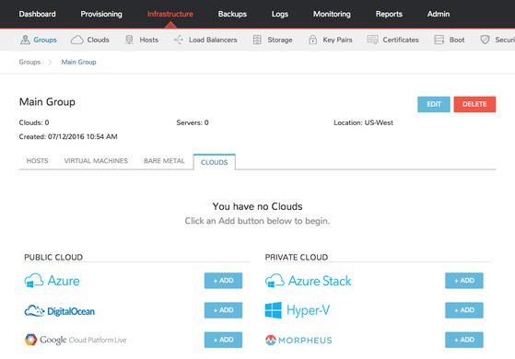Click the Hosts server icon
The image size is (515, 359).
pyautogui.click(x=129, y=40)
